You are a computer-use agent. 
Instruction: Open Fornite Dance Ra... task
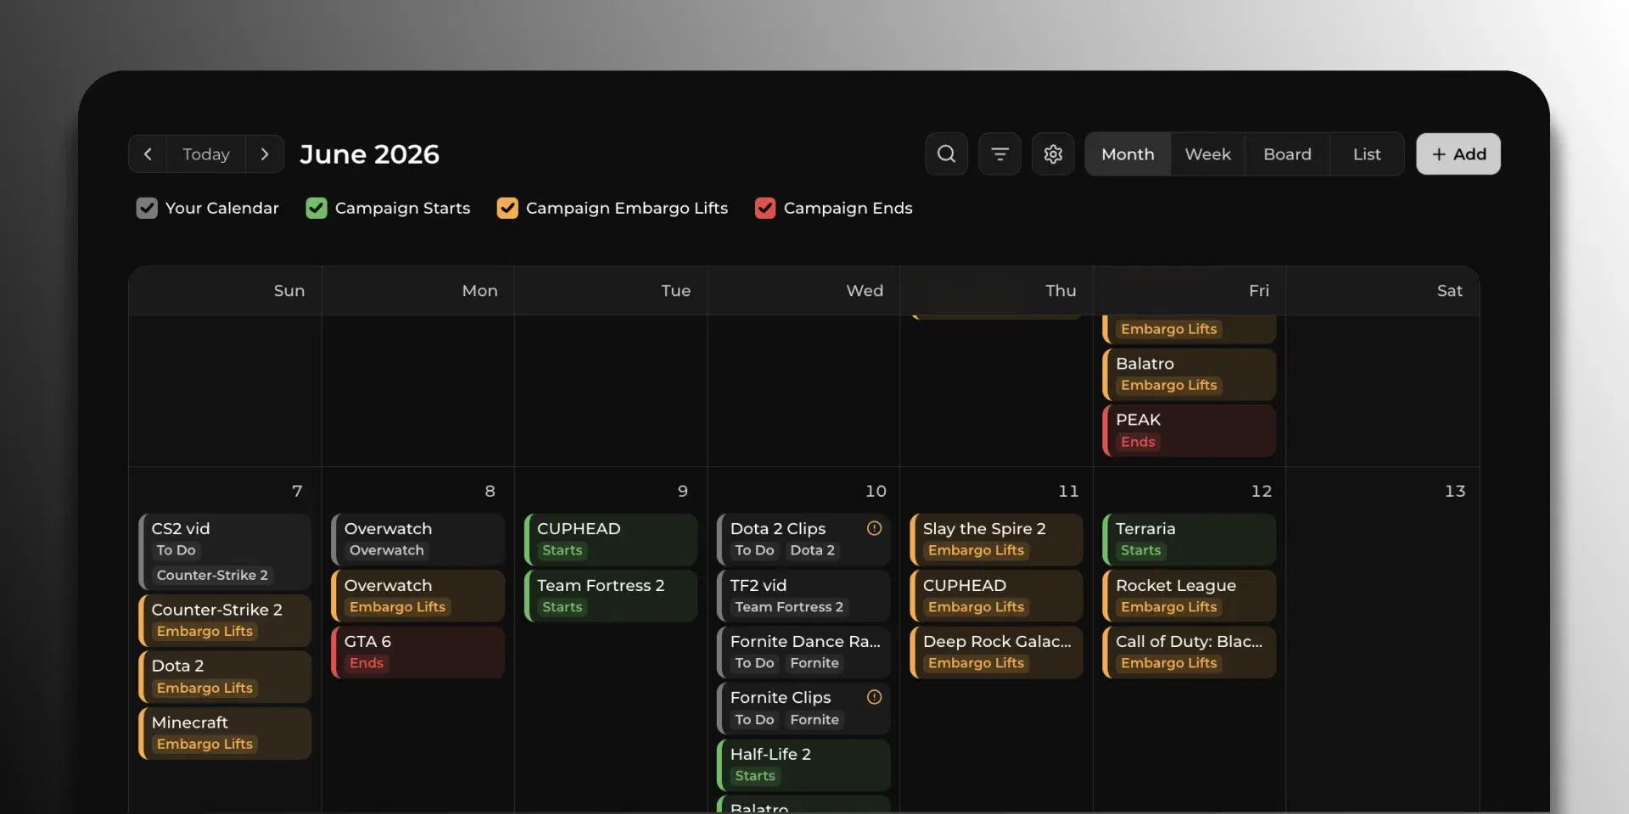pyautogui.click(x=803, y=652)
